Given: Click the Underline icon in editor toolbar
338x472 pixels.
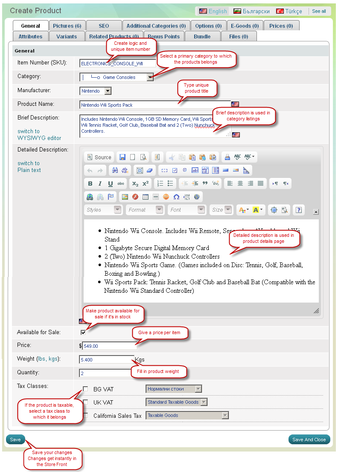Looking at the screenshot, I should click(x=111, y=184).
